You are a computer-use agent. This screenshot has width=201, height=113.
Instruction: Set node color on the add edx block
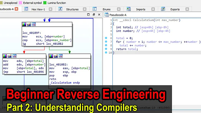(5, 56)
